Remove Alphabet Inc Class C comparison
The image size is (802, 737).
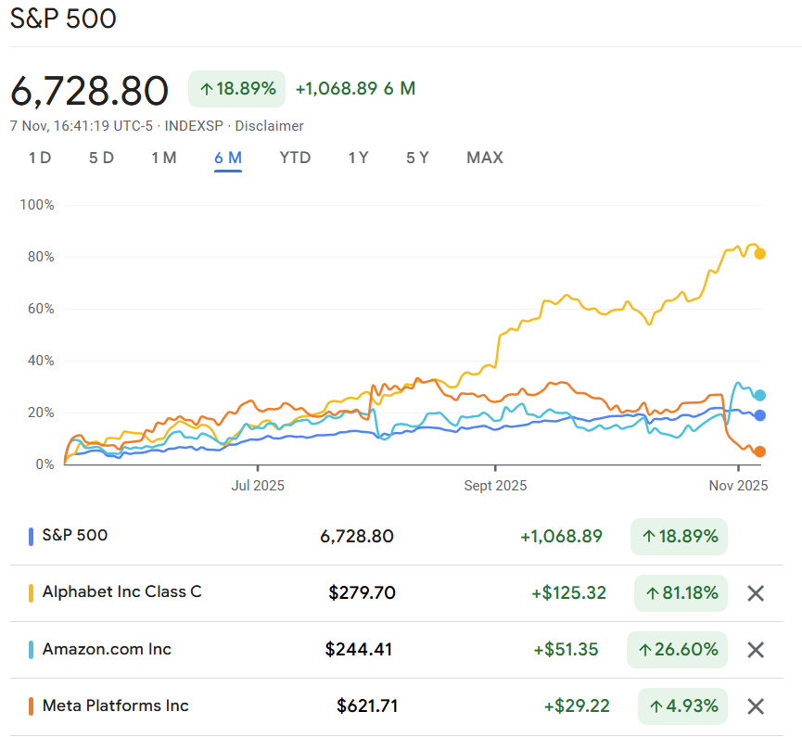(756, 593)
